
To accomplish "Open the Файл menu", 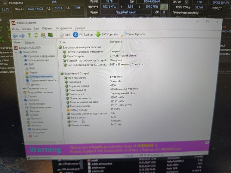I will (x=15, y=29).
